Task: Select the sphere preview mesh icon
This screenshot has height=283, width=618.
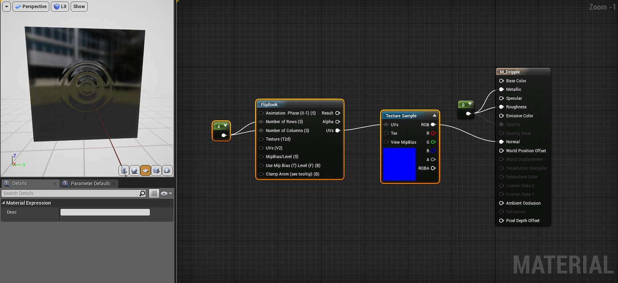Action: [x=134, y=171]
